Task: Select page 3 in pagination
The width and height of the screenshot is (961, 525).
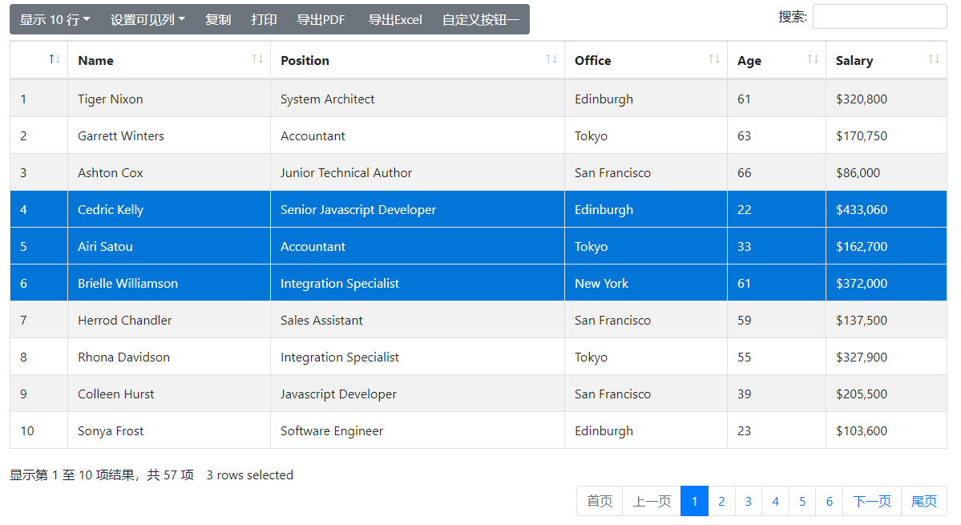Action: click(749, 501)
